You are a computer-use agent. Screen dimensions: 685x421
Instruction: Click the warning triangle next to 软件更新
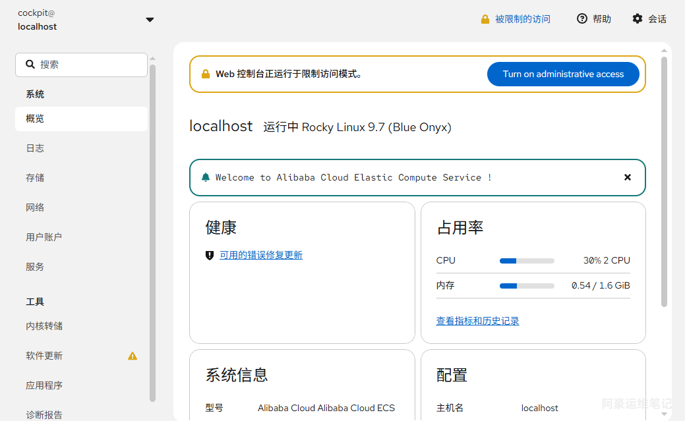pyautogui.click(x=133, y=356)
